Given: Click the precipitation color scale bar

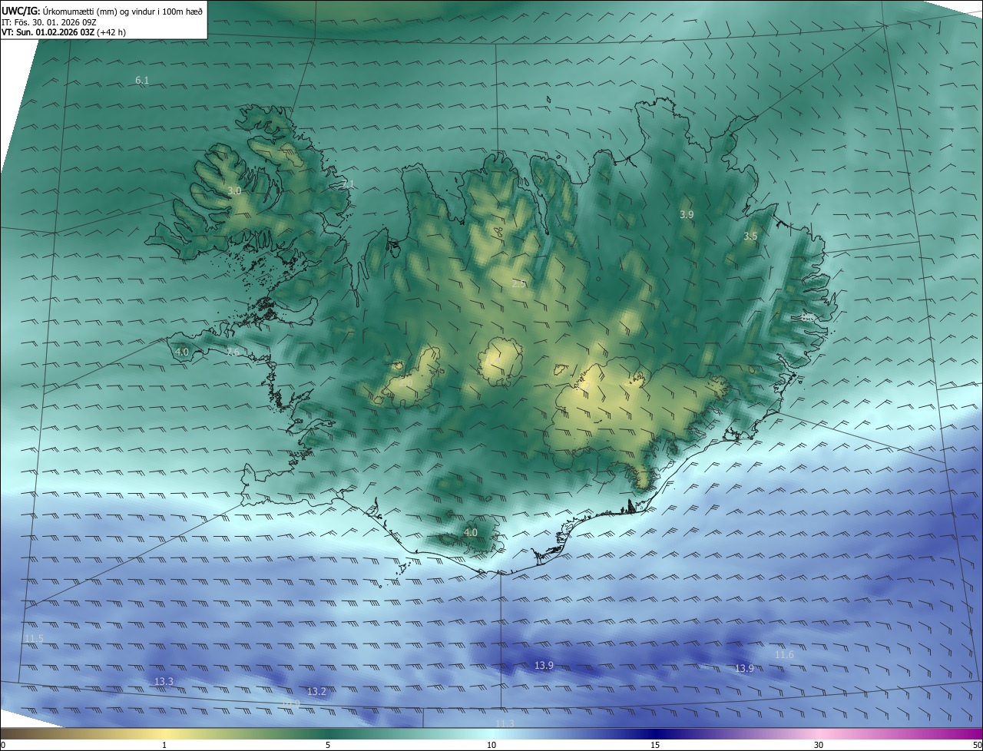Looking at the screenshot, I should pos(491,734).
